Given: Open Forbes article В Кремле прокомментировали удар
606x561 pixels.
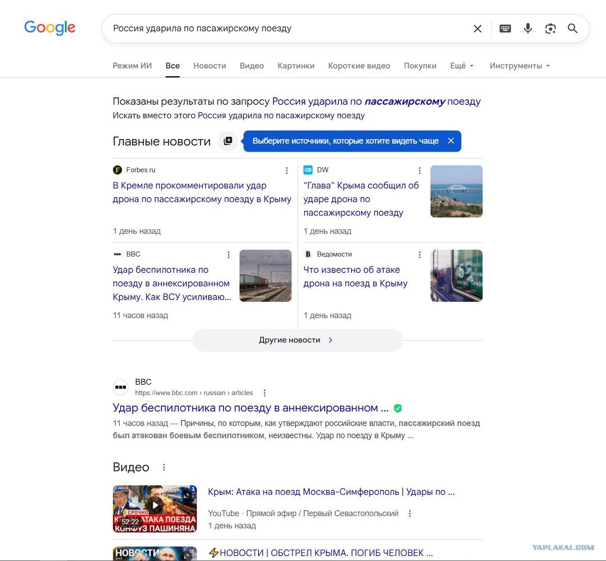Looking at the screenshot, I should coord(202,192).
